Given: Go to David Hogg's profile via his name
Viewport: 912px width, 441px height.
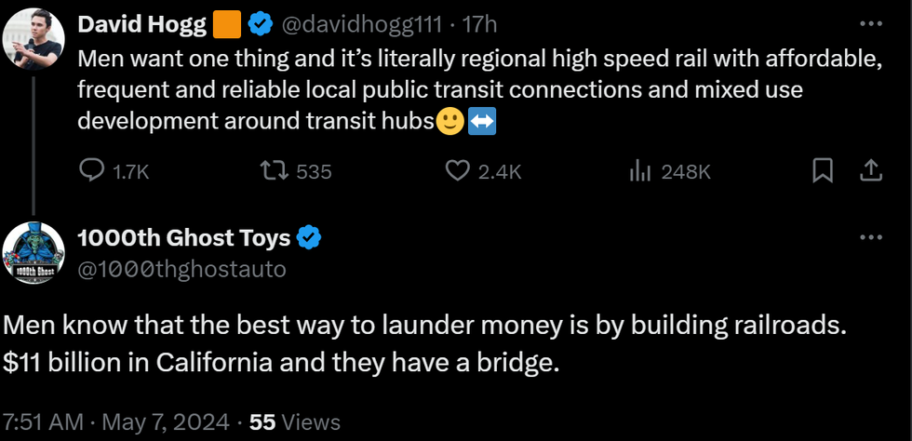Looking at the screenshot, I should (x=141, y=25).
